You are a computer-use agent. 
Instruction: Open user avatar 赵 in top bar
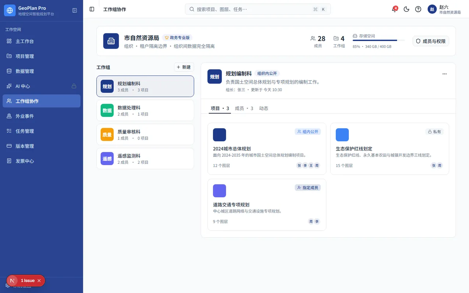tap(432, 9)
